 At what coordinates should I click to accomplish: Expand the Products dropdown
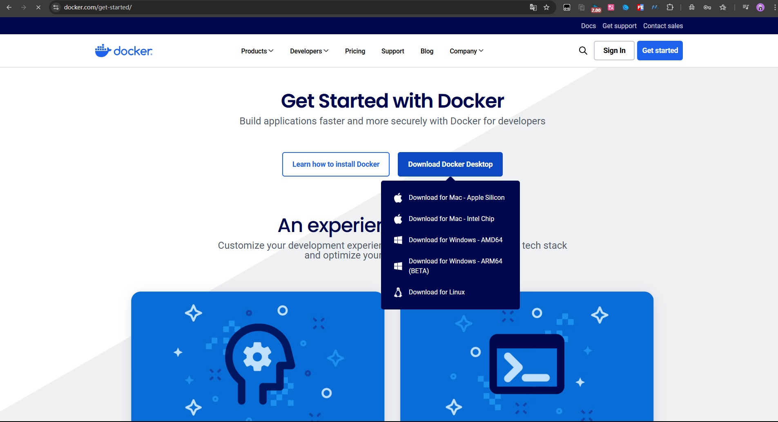click(x=256, y=51)
